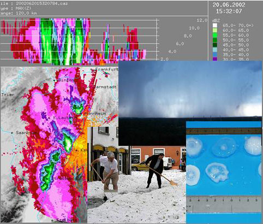Pick the 45.0-50.0 dBZ dark green swatch
The height and width of the screenshot is (224, 263).
(x=215, y=45)
